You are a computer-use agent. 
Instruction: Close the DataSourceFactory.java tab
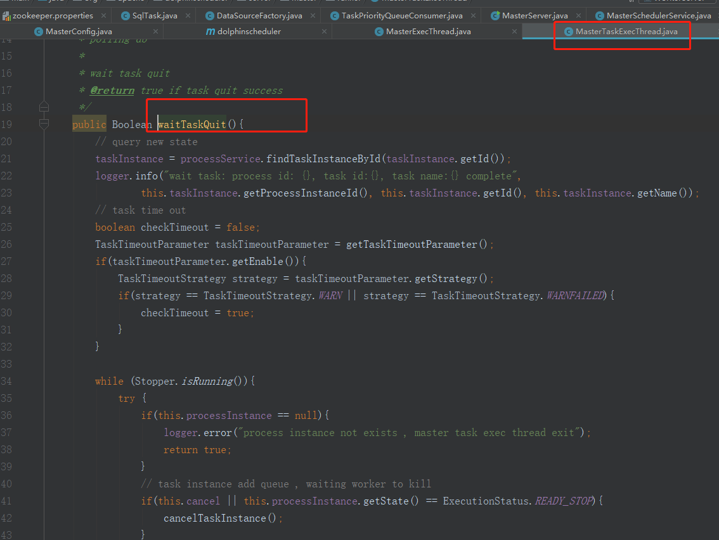[x=313, y=16]
